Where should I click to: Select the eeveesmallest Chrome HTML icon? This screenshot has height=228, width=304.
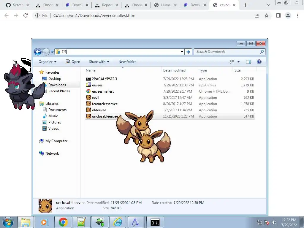coord(88,91)
